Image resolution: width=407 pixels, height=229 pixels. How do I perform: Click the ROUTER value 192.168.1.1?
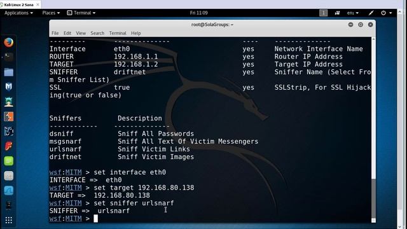(x=135, y=57)
